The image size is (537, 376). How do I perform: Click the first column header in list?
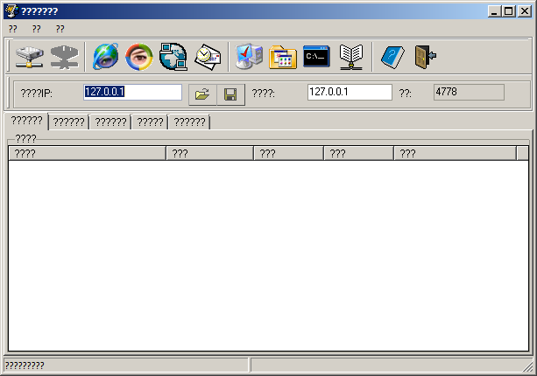coord(87,154)
